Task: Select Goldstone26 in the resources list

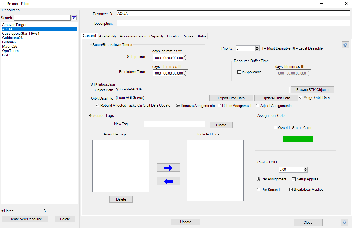Action: click(x=12, y=38)
